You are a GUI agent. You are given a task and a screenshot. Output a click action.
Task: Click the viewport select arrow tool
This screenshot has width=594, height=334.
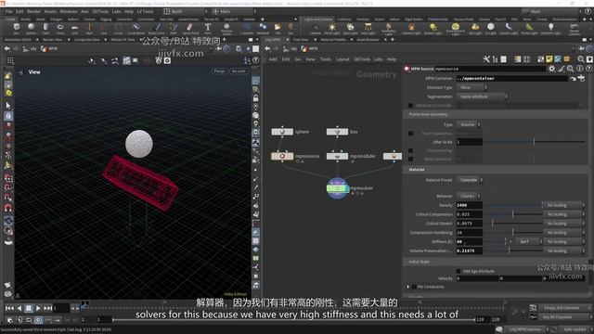8,106
